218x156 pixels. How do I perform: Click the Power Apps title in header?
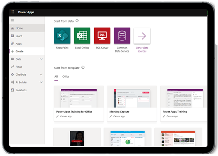click(x=26, y=12)
